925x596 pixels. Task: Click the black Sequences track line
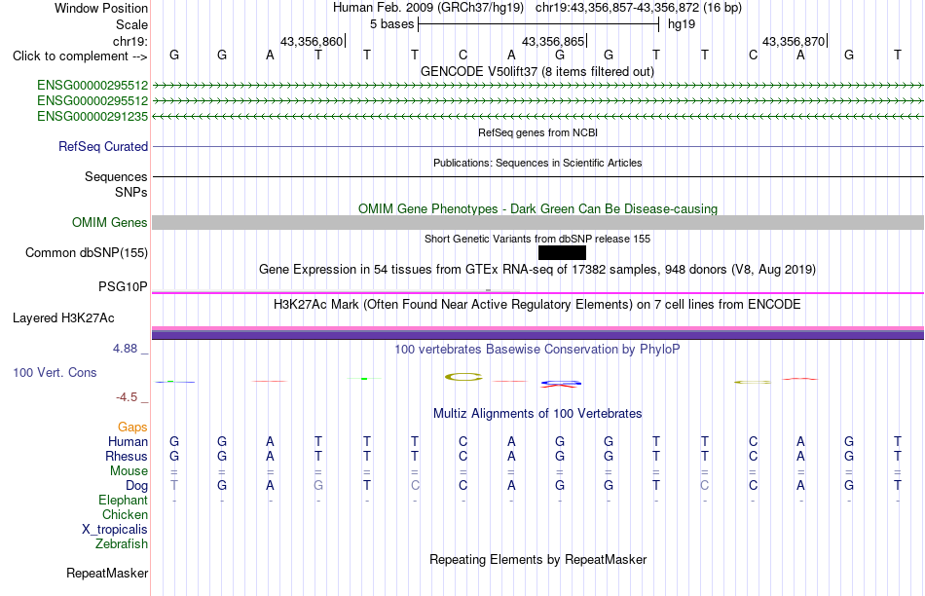(x=537, y=176)
